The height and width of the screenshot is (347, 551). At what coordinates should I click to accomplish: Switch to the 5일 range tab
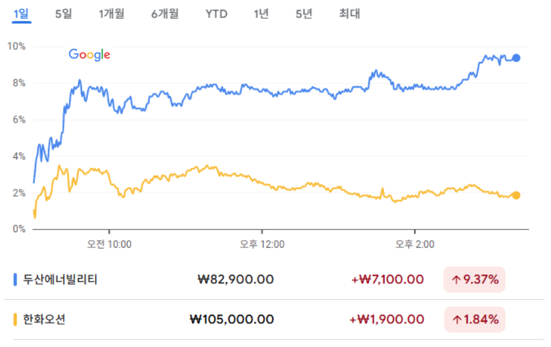pyautogui.click(x=63, y=14)
